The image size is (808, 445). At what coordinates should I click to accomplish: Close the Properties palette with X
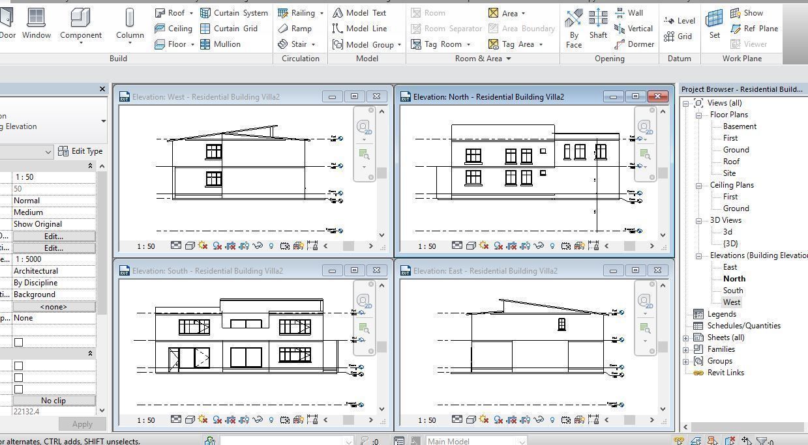(102, 89)
